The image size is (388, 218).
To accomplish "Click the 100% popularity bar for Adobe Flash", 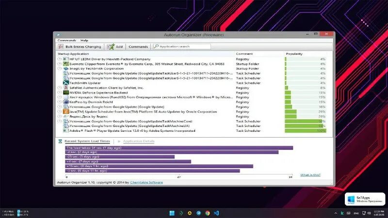I will [x=306, y=131].
